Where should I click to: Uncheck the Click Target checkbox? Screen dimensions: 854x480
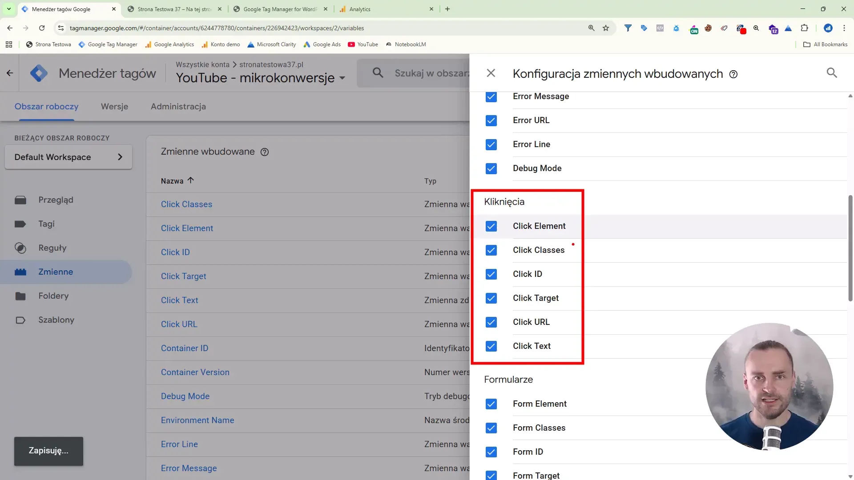click(491, 298)
